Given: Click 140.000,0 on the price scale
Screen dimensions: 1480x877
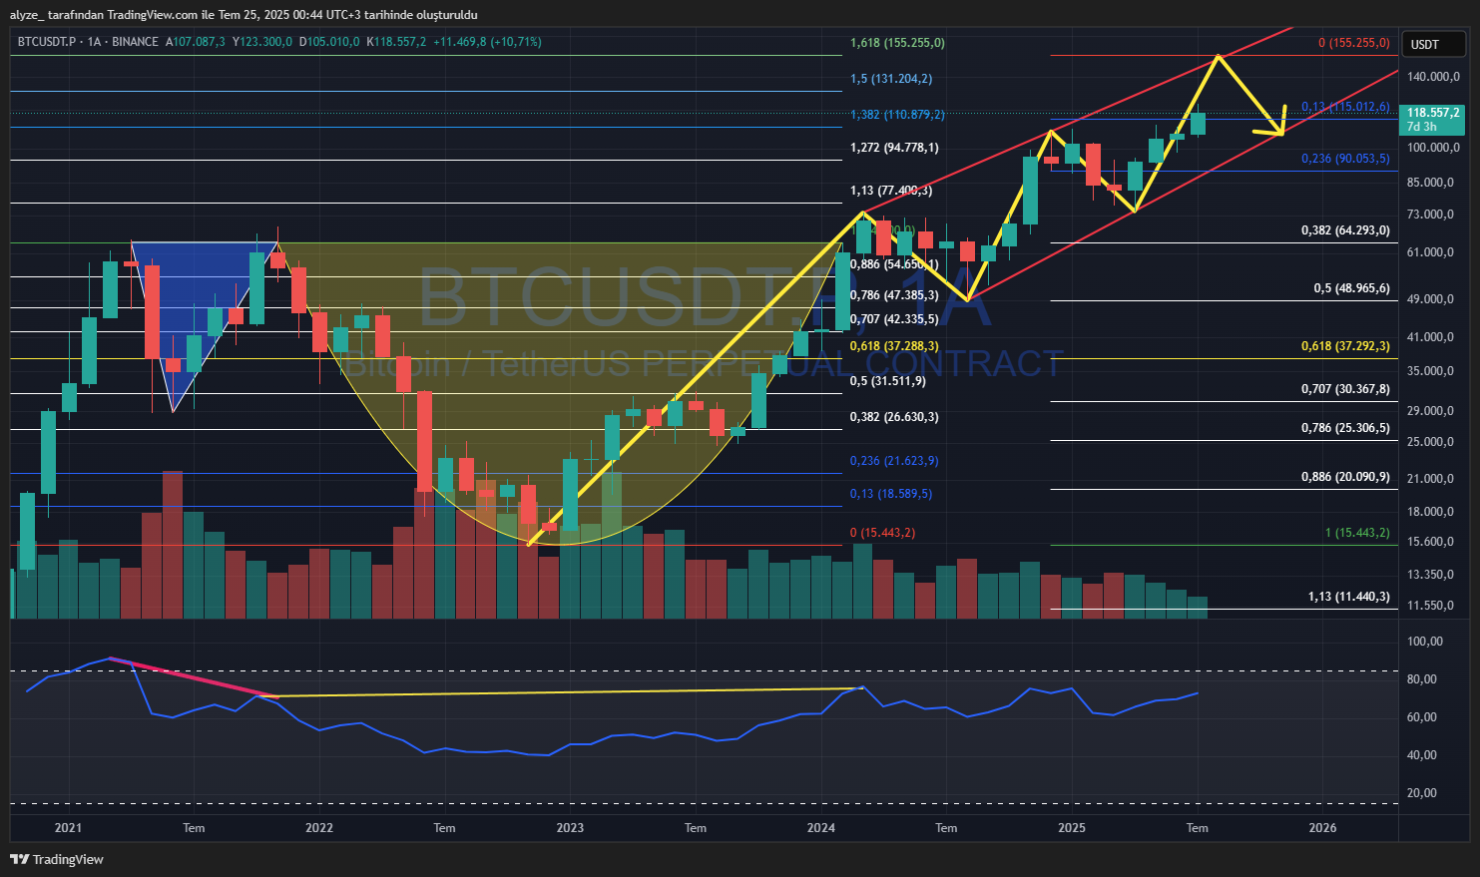Looking at the screenshot, I should 1433,77.
